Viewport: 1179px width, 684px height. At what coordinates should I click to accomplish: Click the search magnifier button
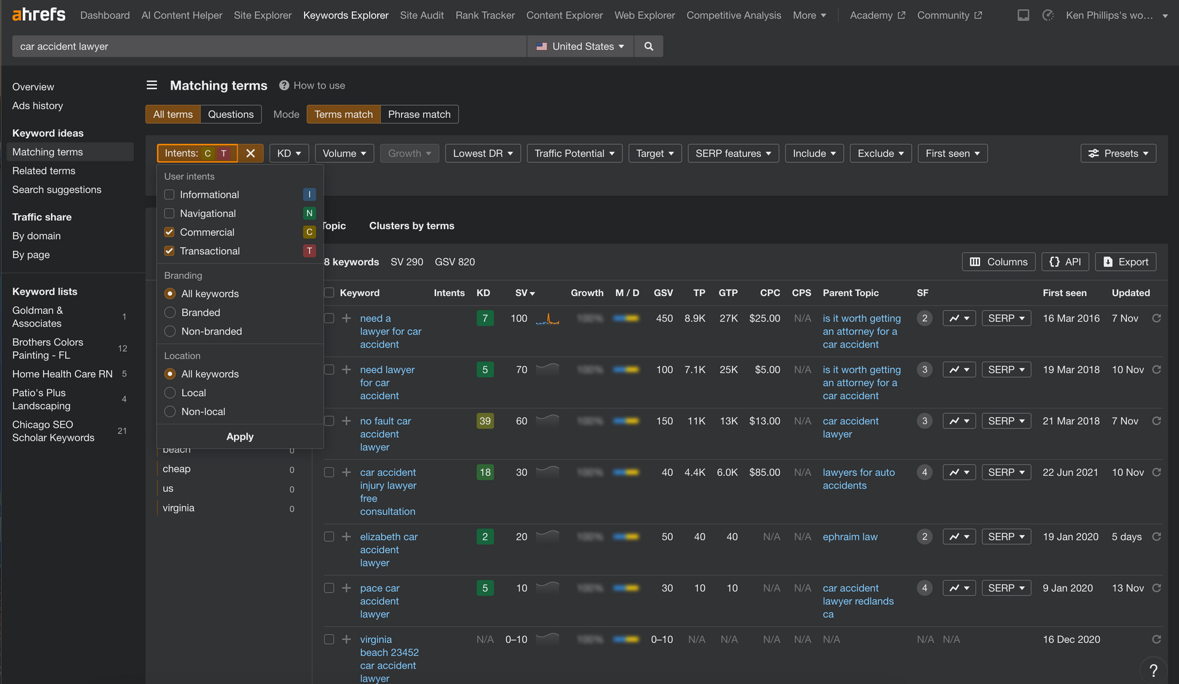tap(648, 46)
